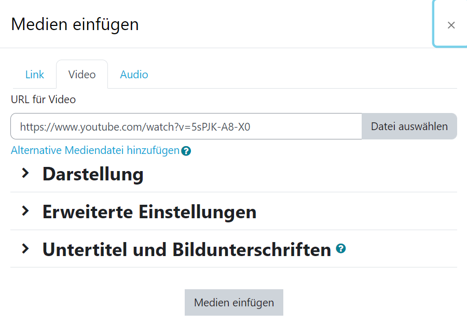The image size is (467, 325).
Task: Click the Darstellung section heading
Action: point(93,174)
